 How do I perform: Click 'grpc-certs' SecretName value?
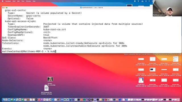[x=33, y=16]
